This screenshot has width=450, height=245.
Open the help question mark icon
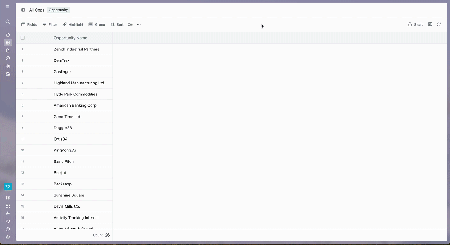(x=8, y=229)
